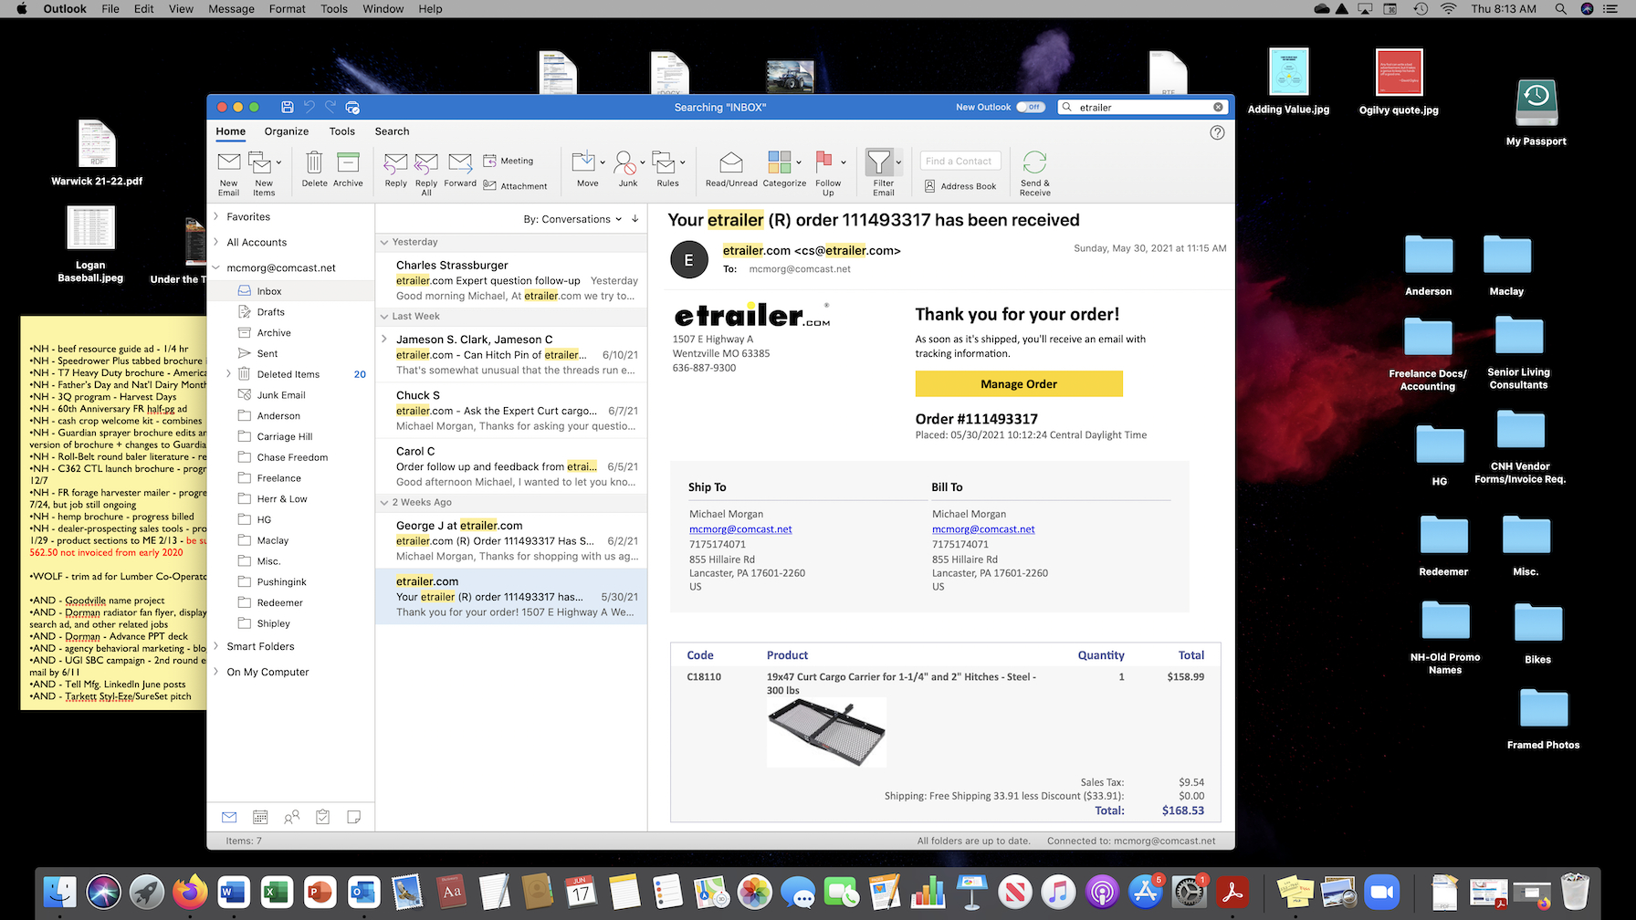Mark message as Junk

point(627,170)
